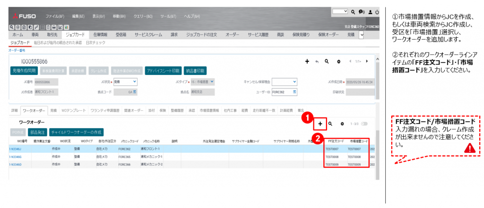Click the search icon in the work order section
Screen dimensions: 484x208
[x=330, y=124]
